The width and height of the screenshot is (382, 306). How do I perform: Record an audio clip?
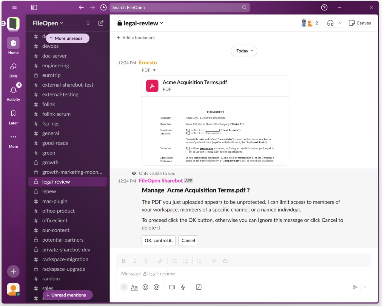(x=183, y=287)
